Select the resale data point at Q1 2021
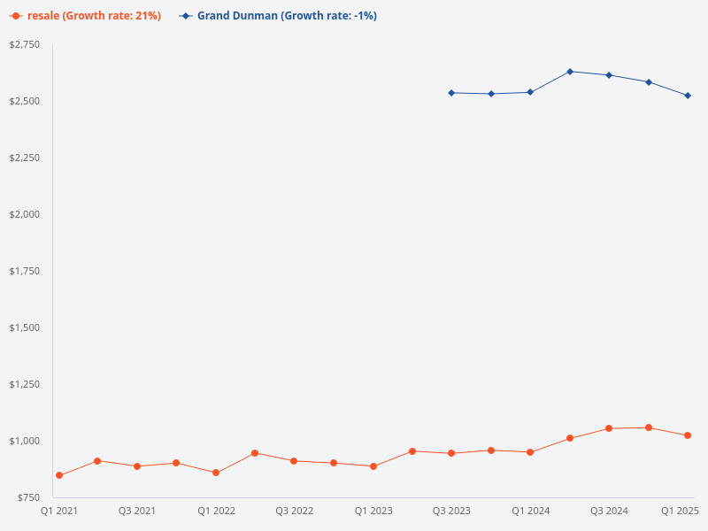Viewport: 708px width, 531px height. pos(59,475)
